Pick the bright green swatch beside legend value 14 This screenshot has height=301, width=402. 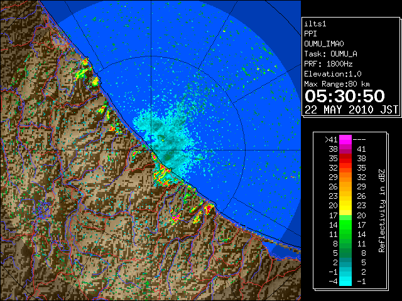click(345, 224)
